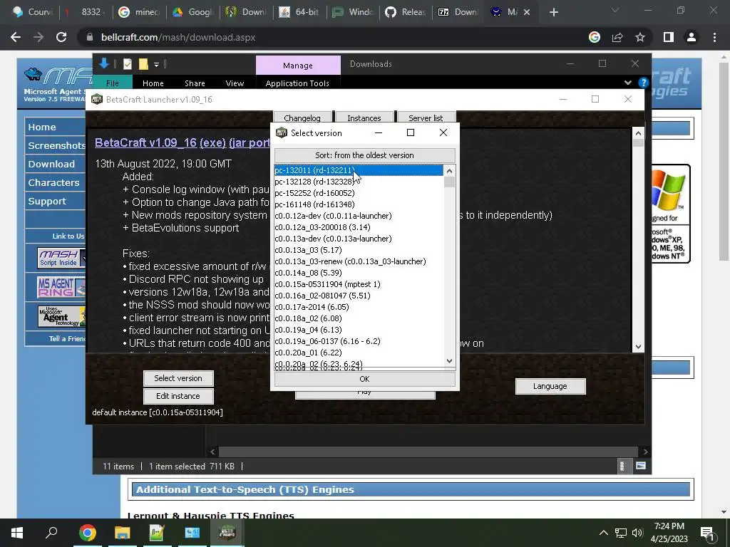Select version c0.0.18a_02 (6.08)

(359, 318)
